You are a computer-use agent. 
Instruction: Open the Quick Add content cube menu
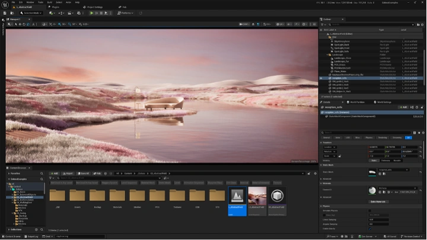[51, 13]
